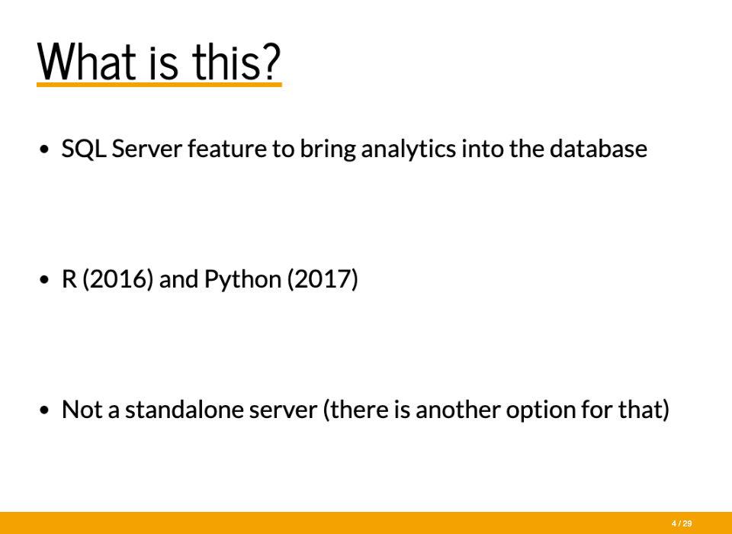The image size is (732, 534).
Task: Select the bullet dot before "SQL Server"
Action: tap(44, 150)
